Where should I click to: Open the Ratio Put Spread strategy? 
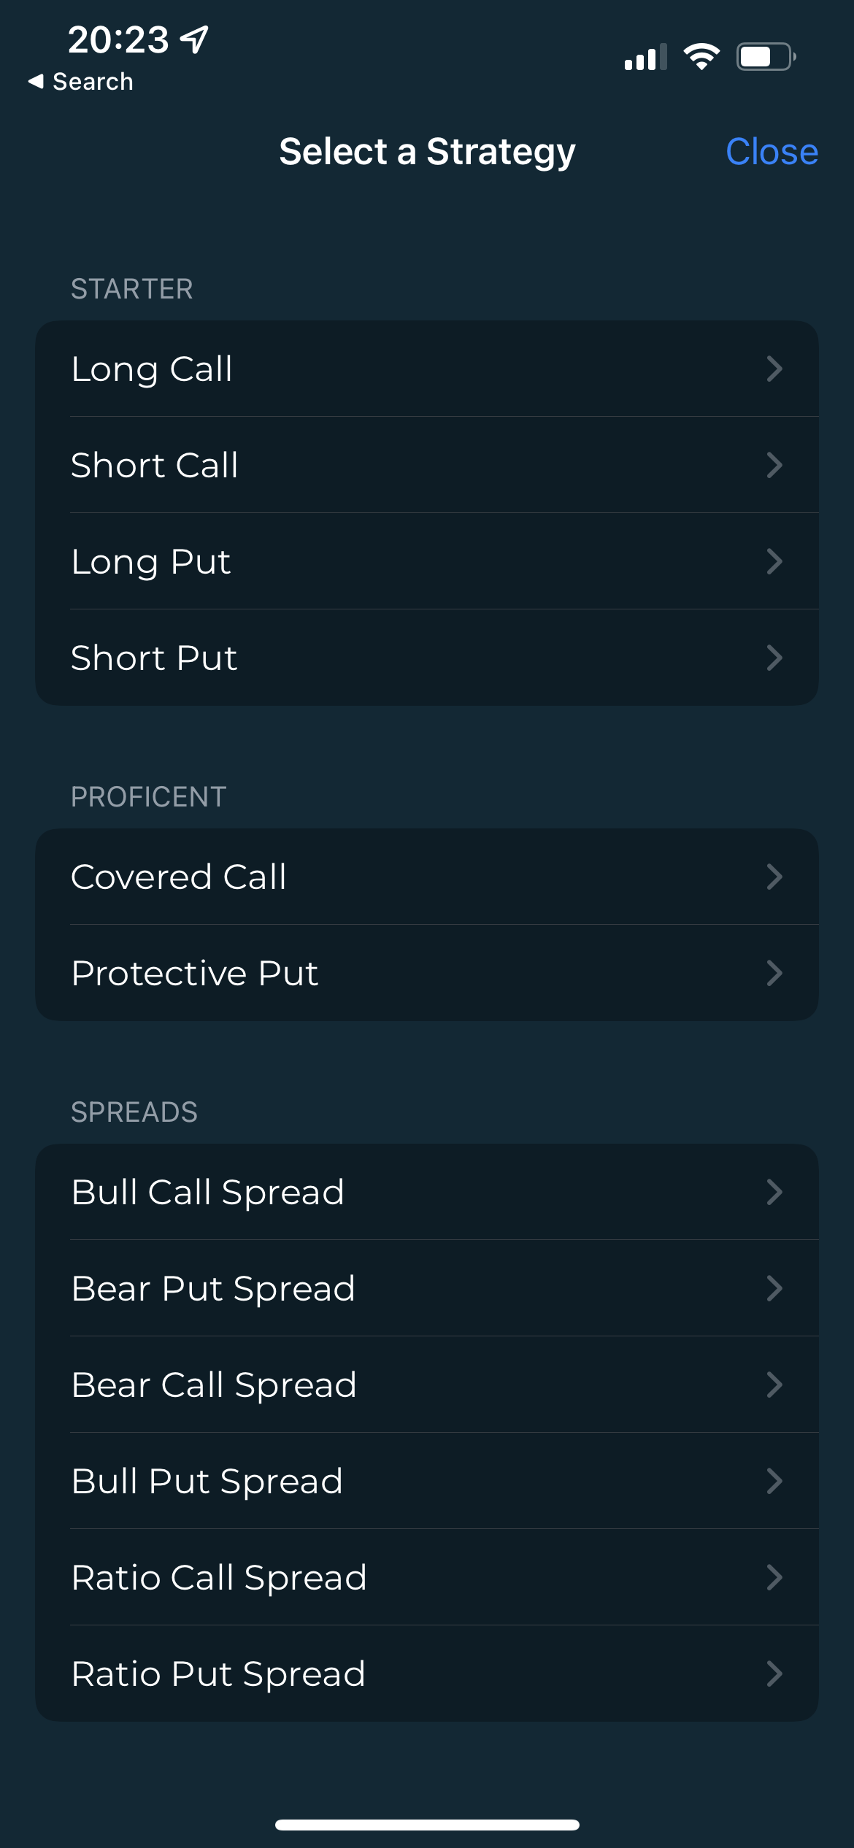coord(426,1674)
